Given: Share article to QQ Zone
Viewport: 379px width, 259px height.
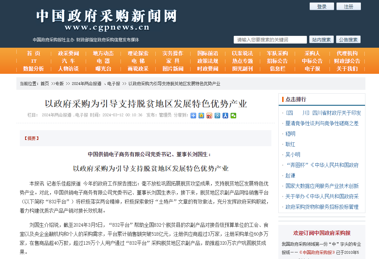Looking at the screenshot, I should pyautogui.click(x=201, y=115).
